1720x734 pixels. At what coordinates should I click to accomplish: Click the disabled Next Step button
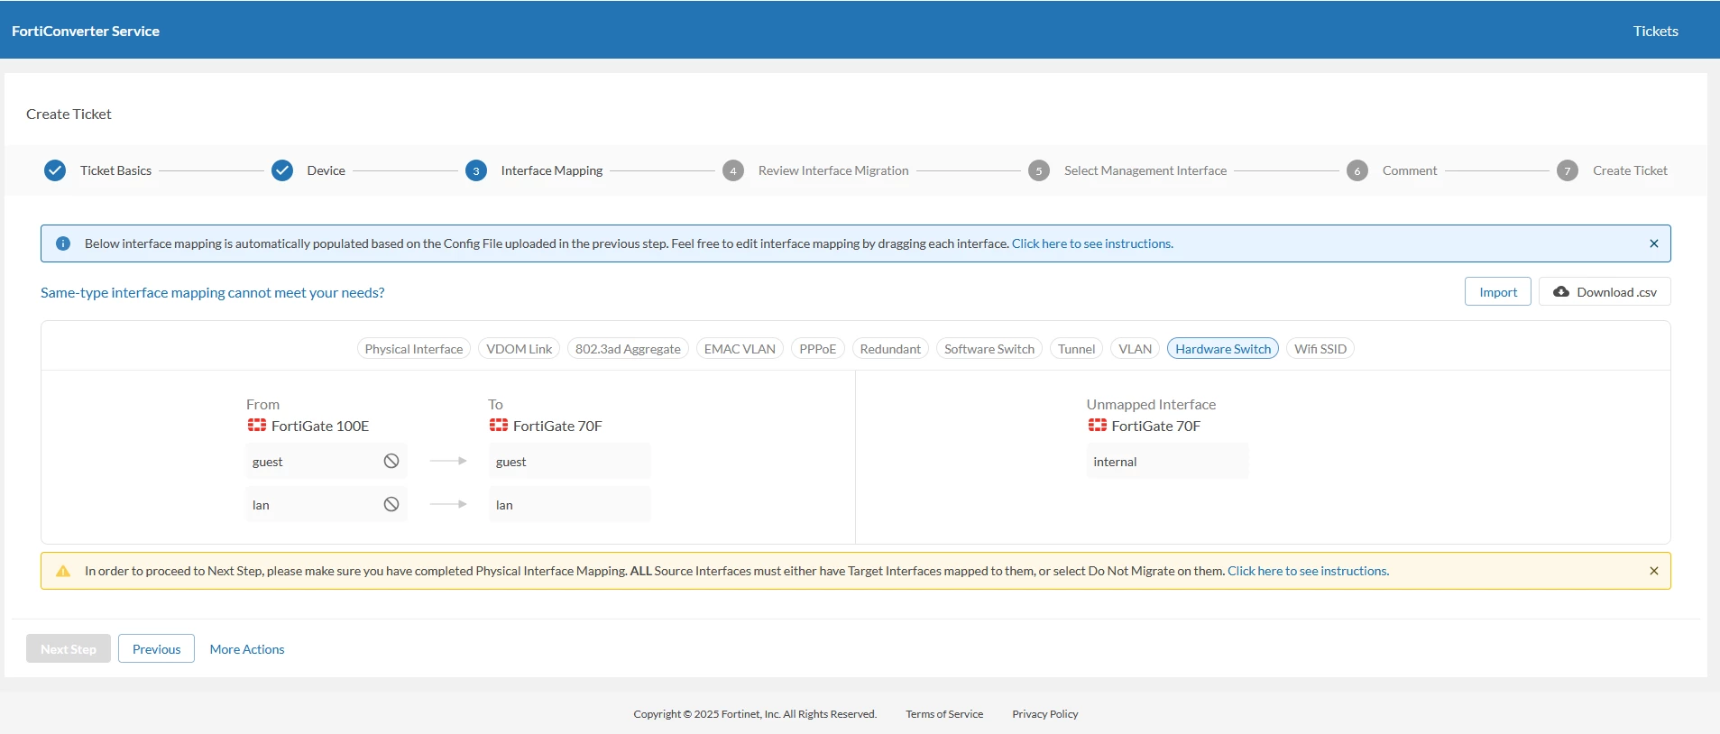69,649
